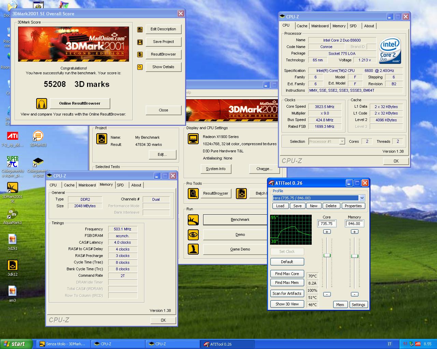Open the cpuz shortcut on desktop
Viewport: 437px width, 349px height.
coord(38,166)
